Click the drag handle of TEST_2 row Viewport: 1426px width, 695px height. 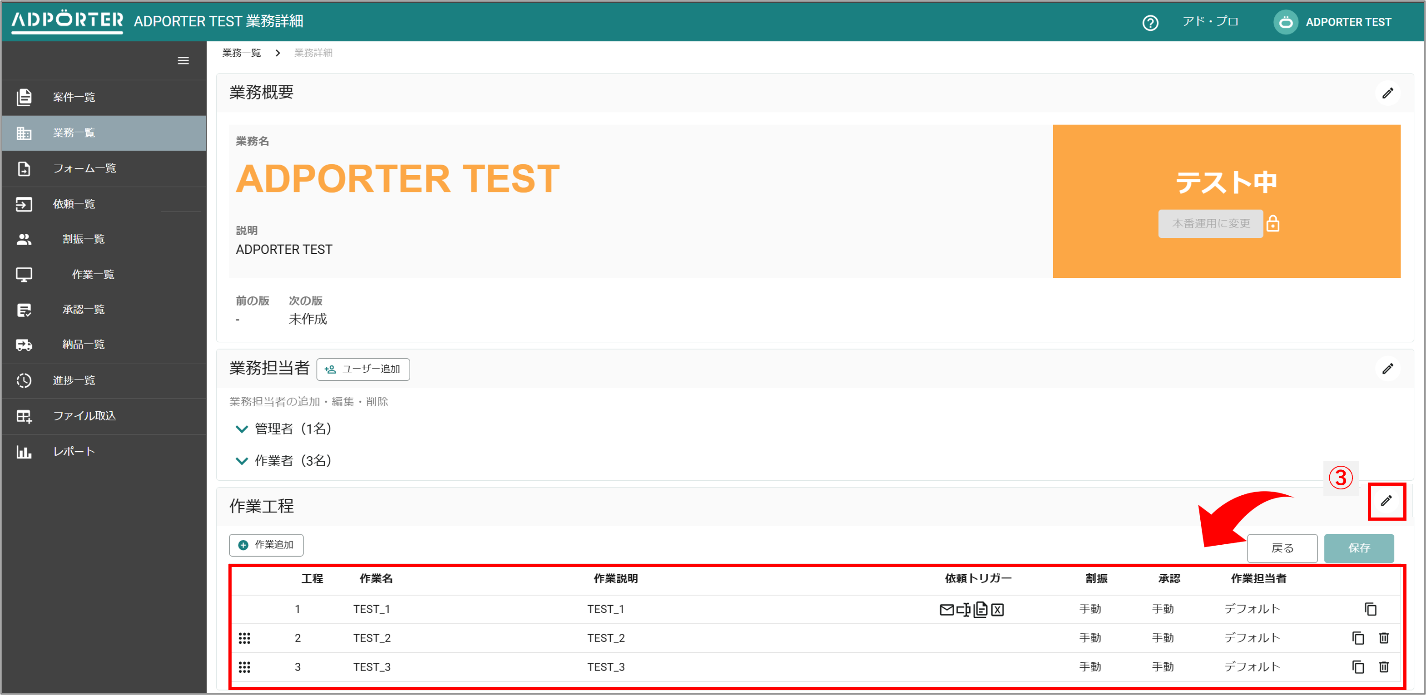click(244, 638)
